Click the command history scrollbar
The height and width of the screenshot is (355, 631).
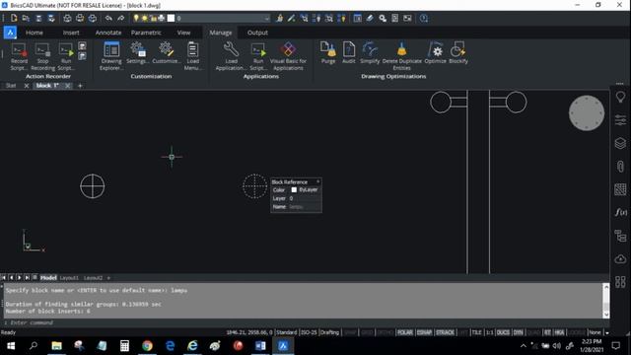click(x=606, y=301)
